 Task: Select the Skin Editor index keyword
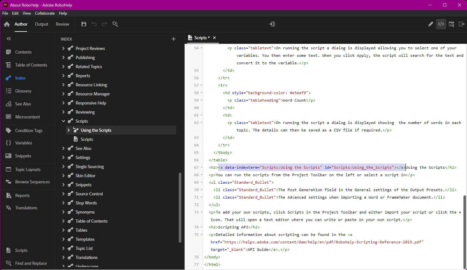point(85,176)
